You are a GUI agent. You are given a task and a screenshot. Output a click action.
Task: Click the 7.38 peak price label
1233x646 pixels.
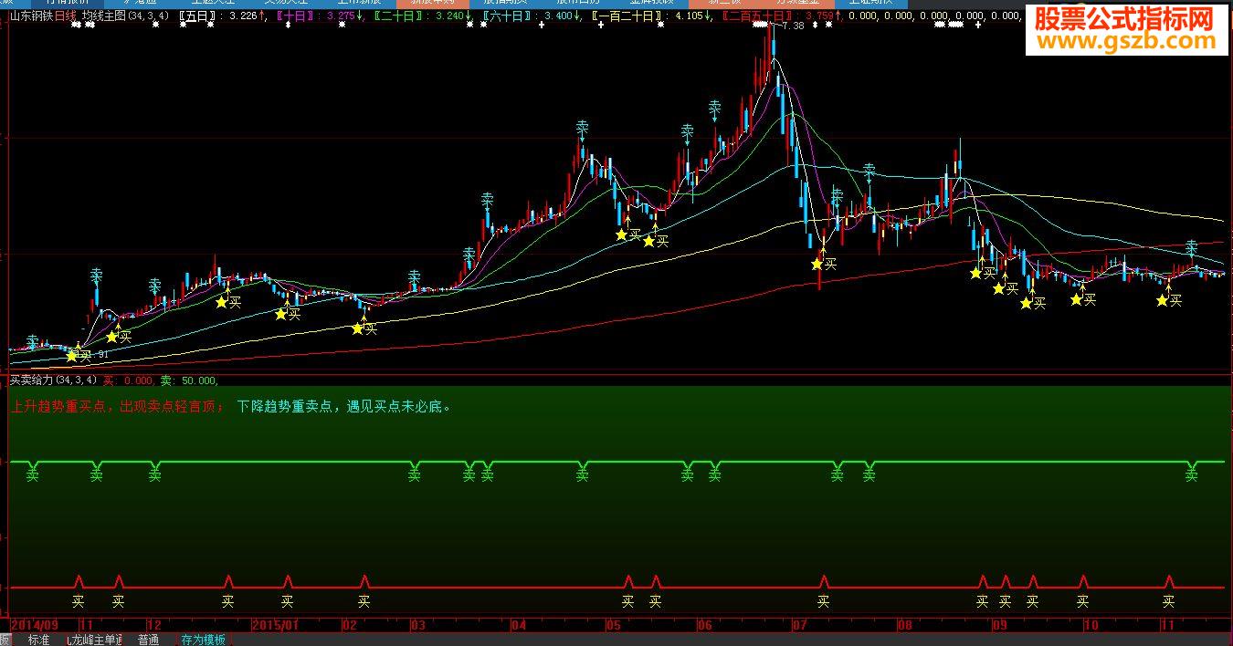793,26
